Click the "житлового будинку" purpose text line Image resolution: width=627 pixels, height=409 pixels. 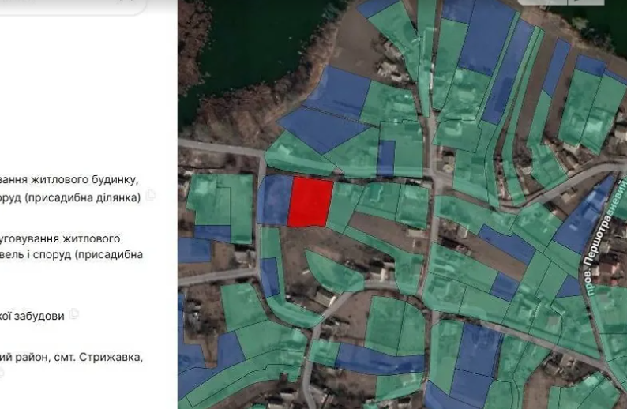(x=69, y=179)
